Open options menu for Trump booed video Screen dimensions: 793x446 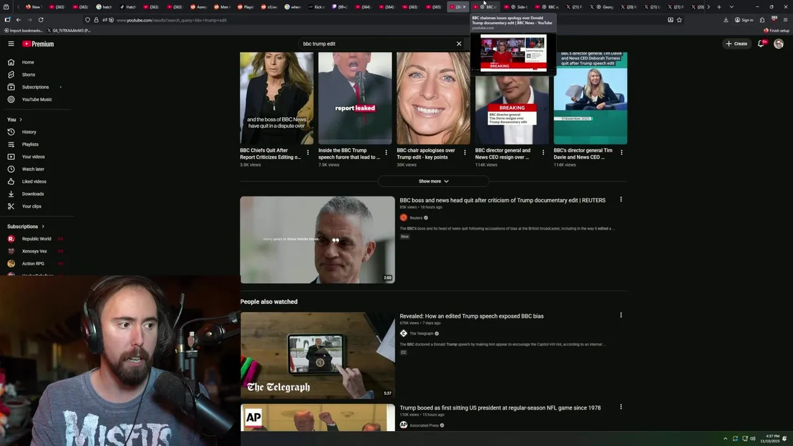[621, 407]
